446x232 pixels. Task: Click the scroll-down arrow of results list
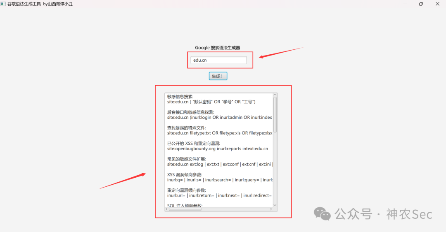coord(275,205)
